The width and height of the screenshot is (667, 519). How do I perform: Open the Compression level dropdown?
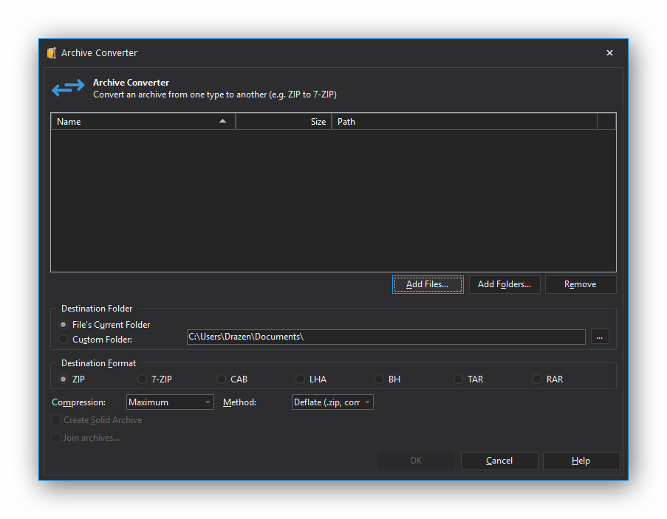[x=170, y=402]
